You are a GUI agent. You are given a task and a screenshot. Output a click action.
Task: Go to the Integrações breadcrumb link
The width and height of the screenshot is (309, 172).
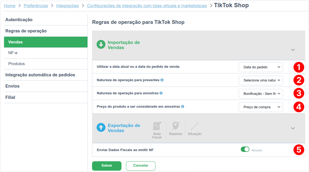pos(67,6)
